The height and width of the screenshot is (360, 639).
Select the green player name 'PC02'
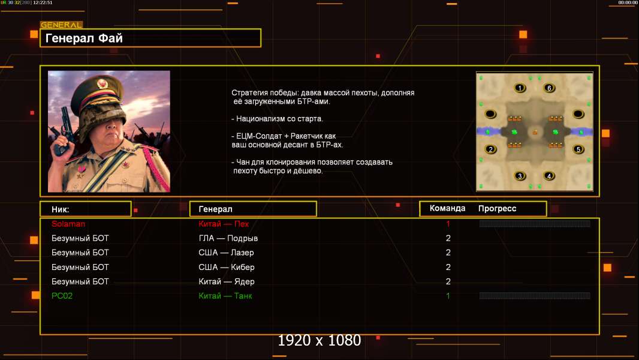(x=62, y=296)
